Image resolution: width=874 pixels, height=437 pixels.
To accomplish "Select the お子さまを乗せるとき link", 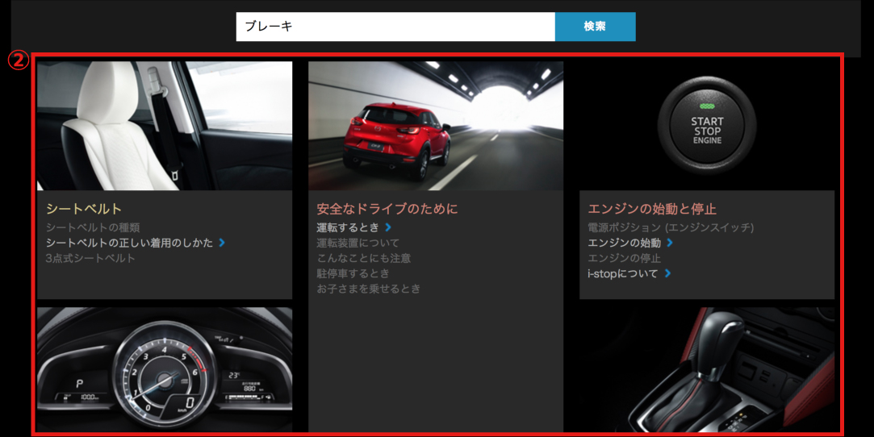I will point(368,289).
